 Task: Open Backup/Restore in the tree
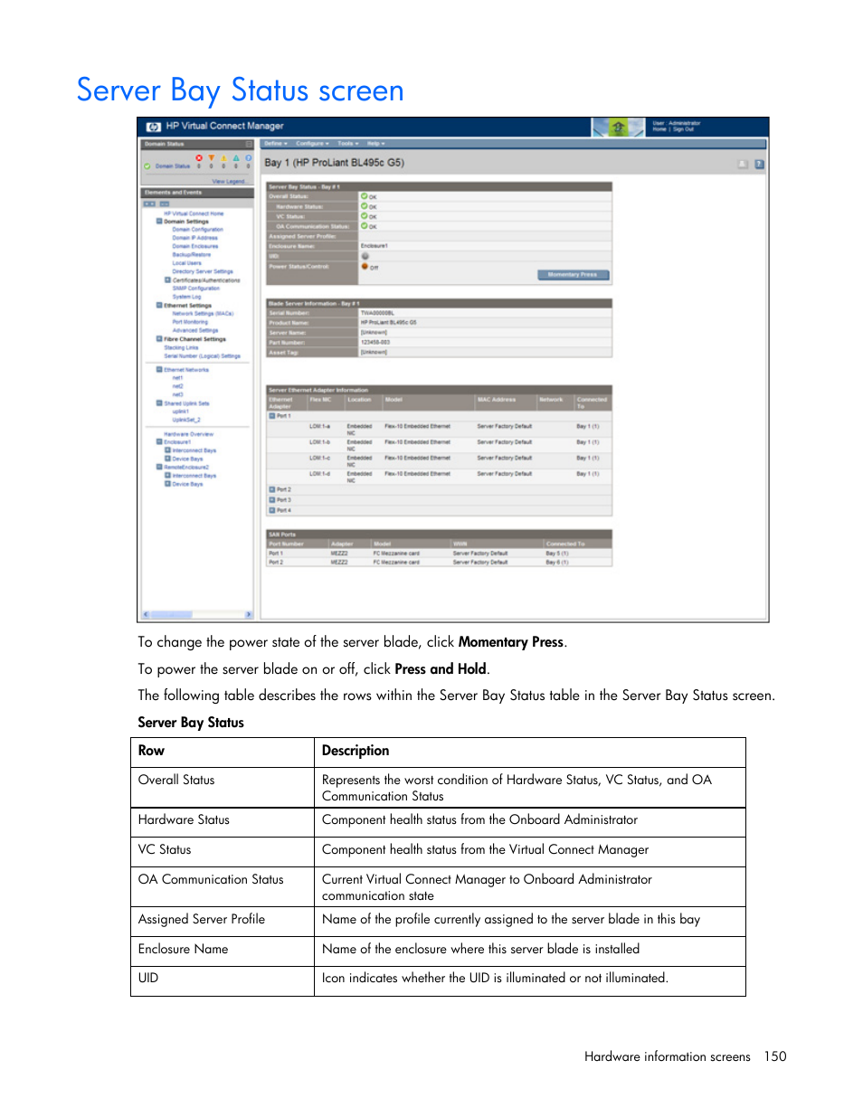tap(191, 255)
